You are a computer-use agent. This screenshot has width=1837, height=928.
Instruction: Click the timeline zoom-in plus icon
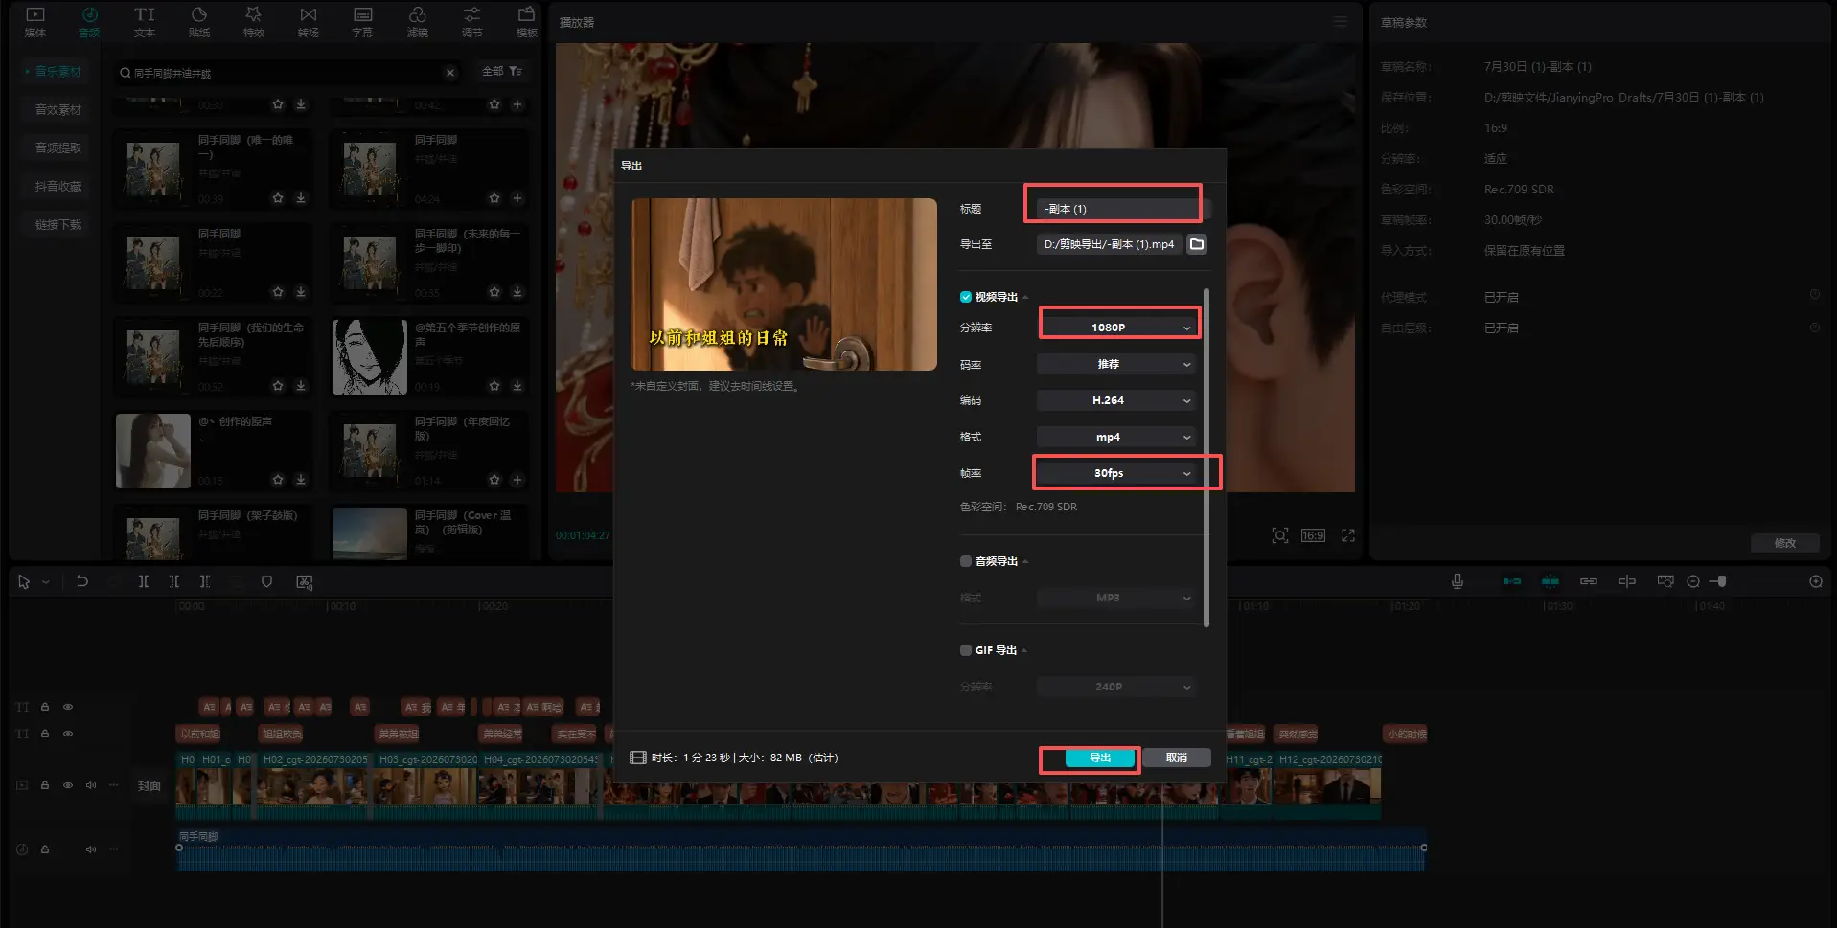click(1816, 581)
